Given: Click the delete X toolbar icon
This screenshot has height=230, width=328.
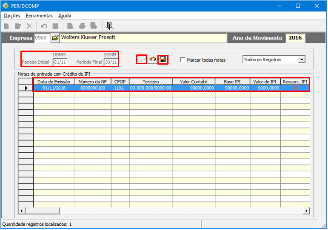Looking at the screenshot, I should pyautogui.click(x=29, y=26).
